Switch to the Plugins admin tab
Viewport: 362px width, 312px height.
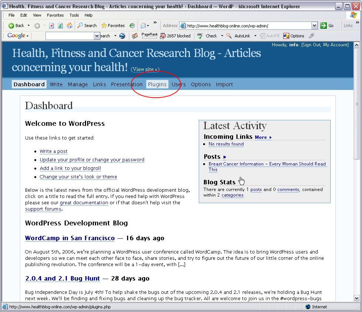tap(157, 84)
